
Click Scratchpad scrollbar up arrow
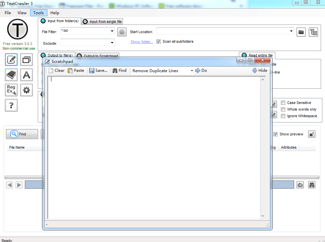pyautogui.click(x=263, y=79)
